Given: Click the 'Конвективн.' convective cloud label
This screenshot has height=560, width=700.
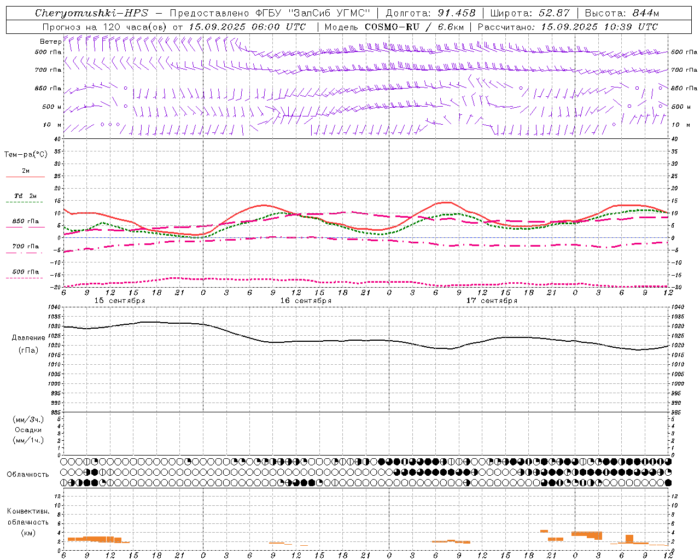Looking at the screenshot, I should click(x=28, y=511).
